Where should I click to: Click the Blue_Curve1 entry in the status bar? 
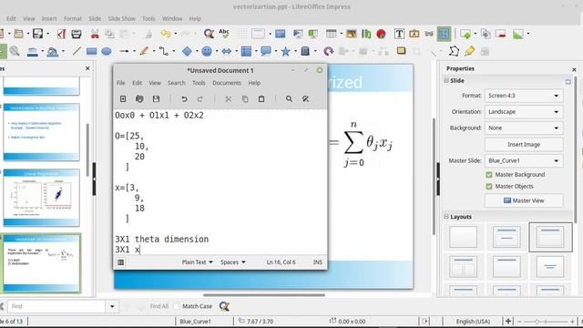tap(195, 322)
